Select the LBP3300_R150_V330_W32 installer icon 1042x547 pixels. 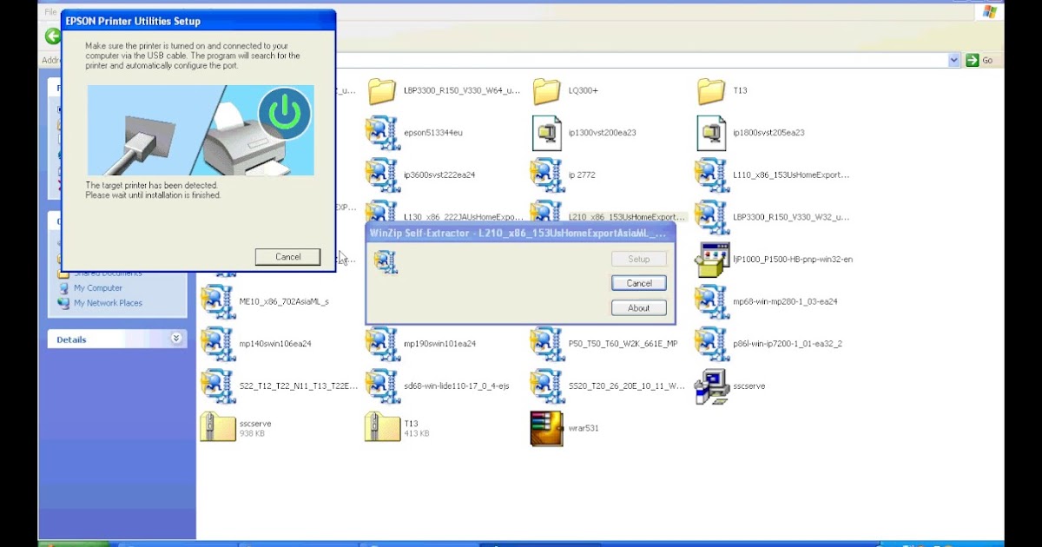coord(711,217)
